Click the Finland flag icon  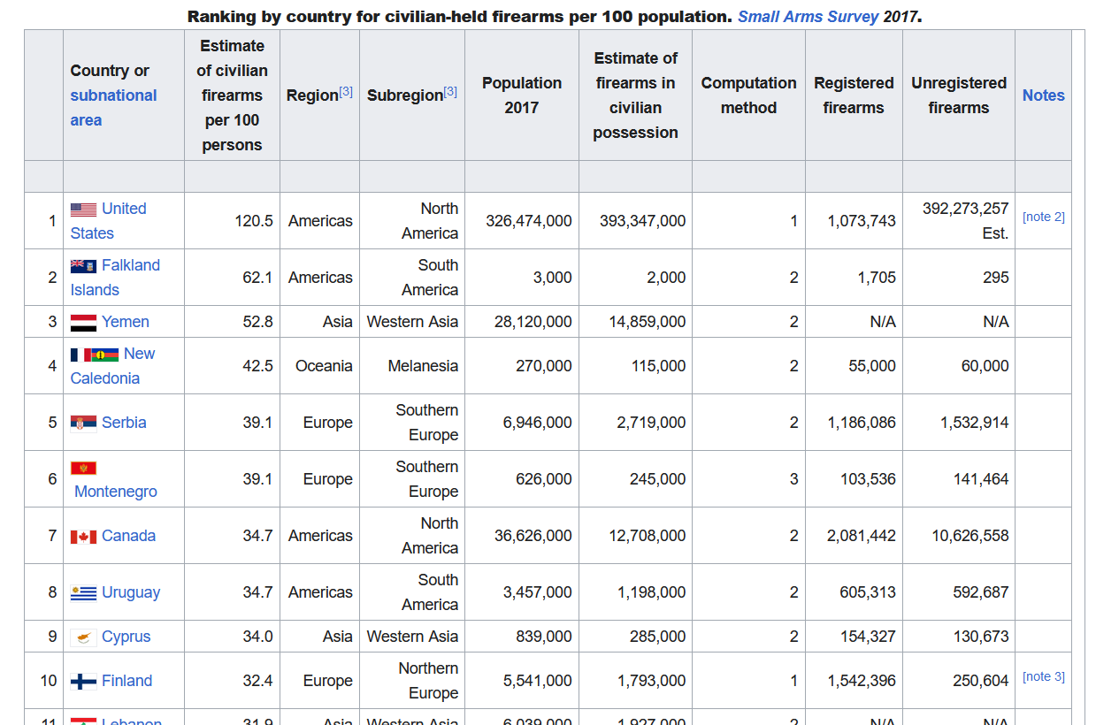83,682
